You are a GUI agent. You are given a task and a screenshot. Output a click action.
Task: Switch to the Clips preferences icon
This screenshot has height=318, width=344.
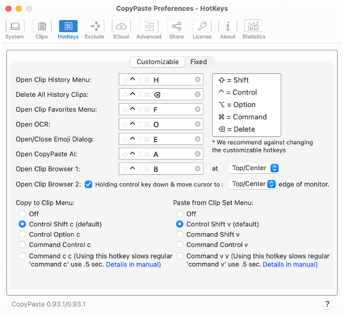point(42,30)
